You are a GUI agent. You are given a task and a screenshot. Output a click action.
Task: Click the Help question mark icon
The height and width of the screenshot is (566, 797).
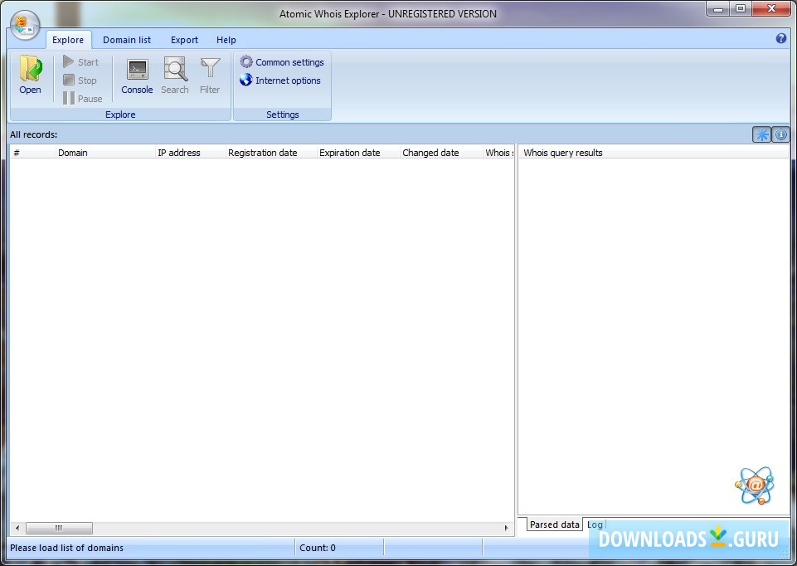coord(780,38)
